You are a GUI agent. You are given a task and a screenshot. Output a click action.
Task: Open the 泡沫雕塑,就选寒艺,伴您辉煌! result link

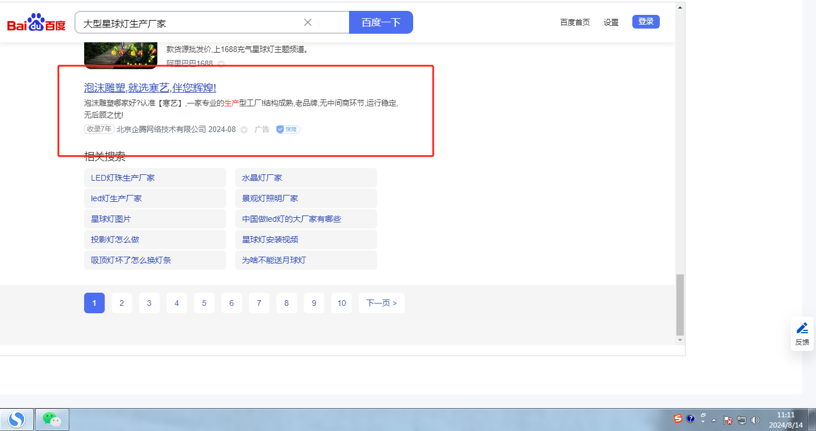click(x=150, y=87)
